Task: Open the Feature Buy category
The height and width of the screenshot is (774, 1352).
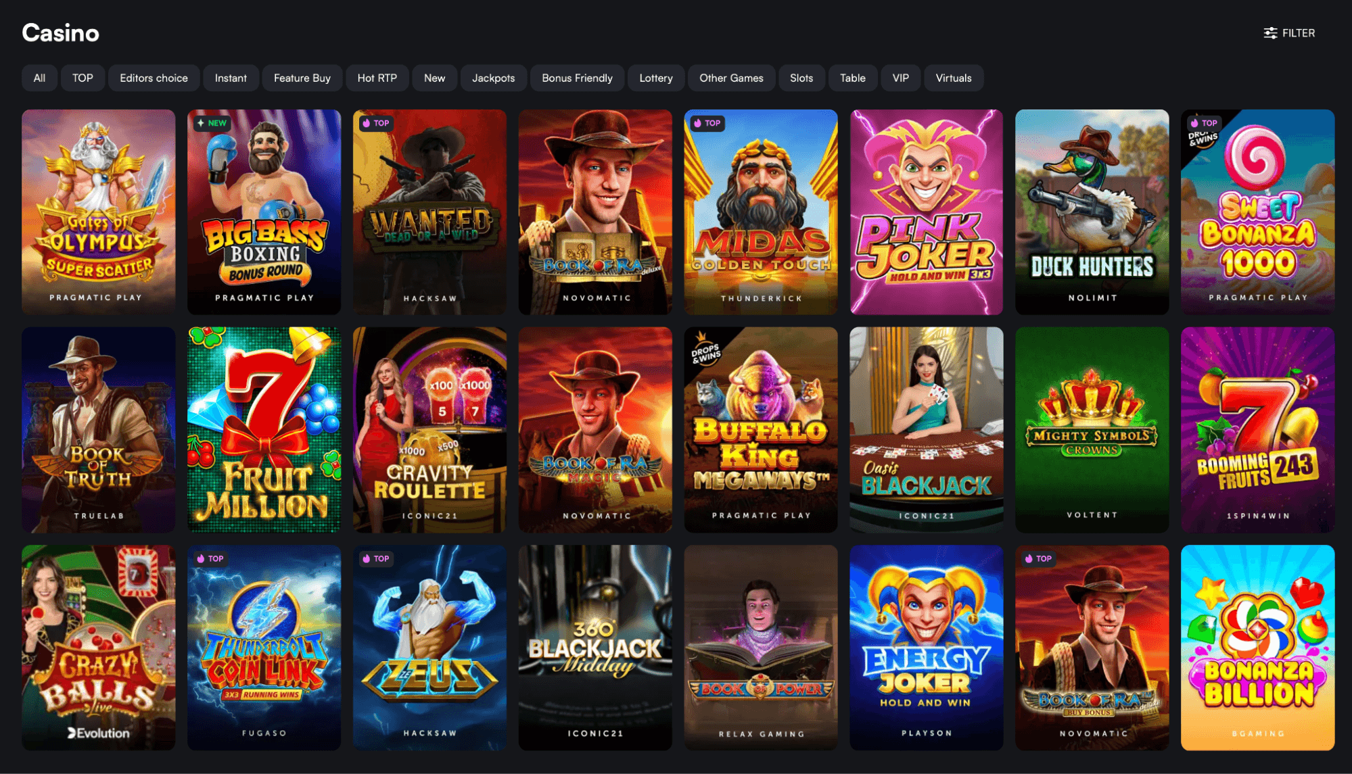Action: 302,78
